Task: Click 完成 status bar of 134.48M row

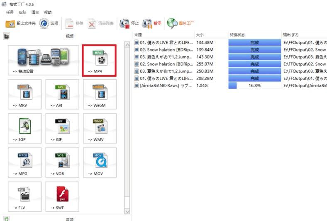Action: point(255,42)
